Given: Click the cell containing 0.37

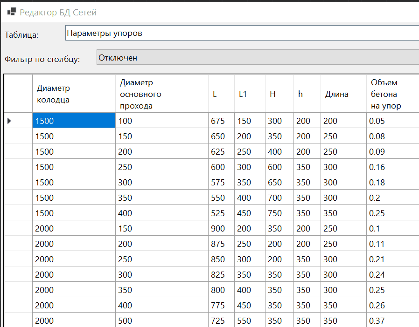Looking at the screenshot, I should click(392, 321).
